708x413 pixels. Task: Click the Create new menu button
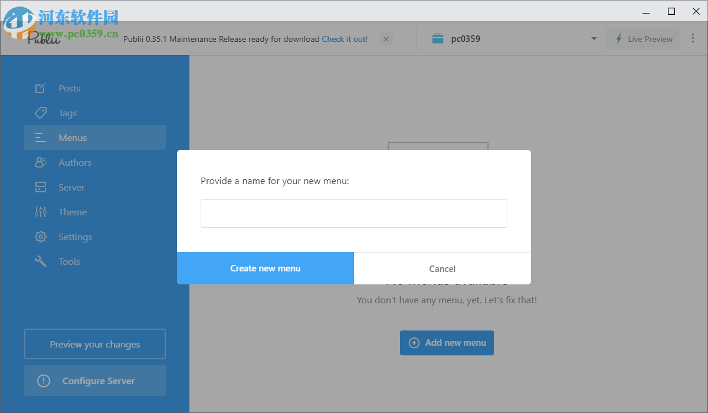pos(265,268)
